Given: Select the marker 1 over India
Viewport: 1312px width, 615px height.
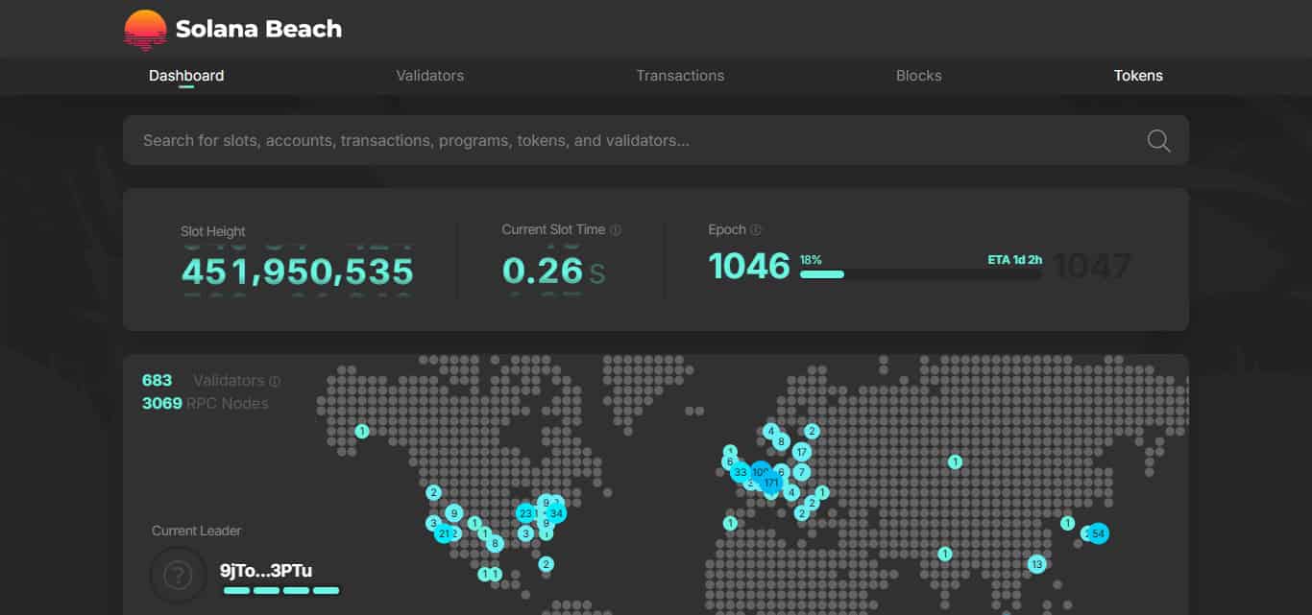Looking at the screenshot, I should tap(945, 554).
